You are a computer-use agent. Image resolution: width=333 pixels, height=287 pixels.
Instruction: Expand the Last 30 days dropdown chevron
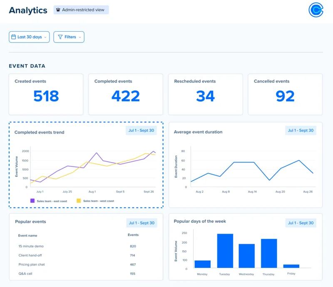point(45,37)
